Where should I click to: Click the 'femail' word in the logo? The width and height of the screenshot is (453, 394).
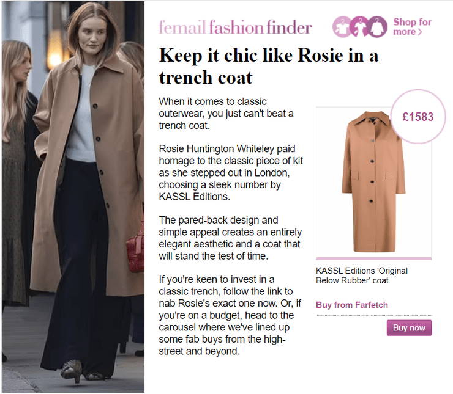coord(182,27)
